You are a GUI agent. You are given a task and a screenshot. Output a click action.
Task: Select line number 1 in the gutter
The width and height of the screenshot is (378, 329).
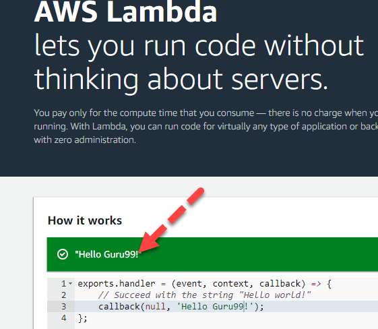[63, 284]
